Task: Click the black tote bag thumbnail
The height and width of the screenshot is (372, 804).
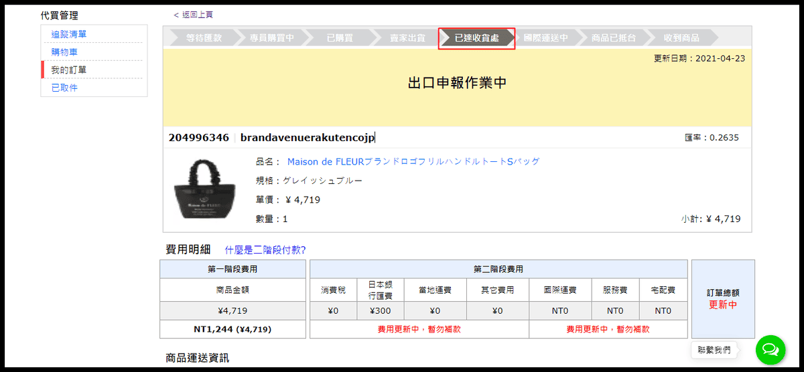Action: 203,189
